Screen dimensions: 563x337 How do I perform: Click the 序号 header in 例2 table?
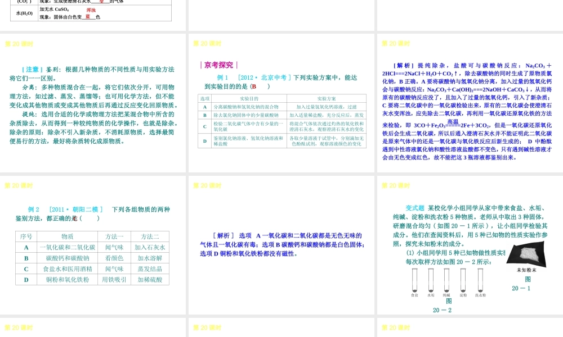pyautogui.click(x=26, y=236)
